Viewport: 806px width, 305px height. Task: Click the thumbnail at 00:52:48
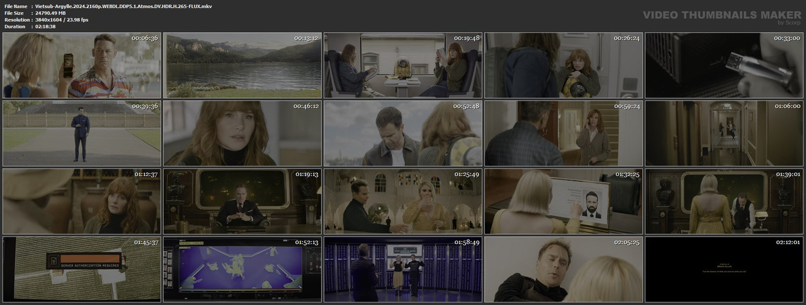(403, 133)
